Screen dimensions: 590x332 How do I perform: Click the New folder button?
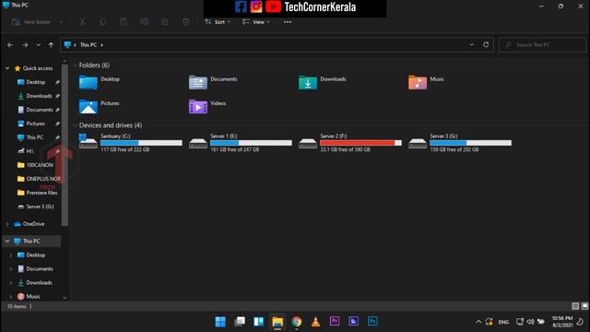point(31,22)
